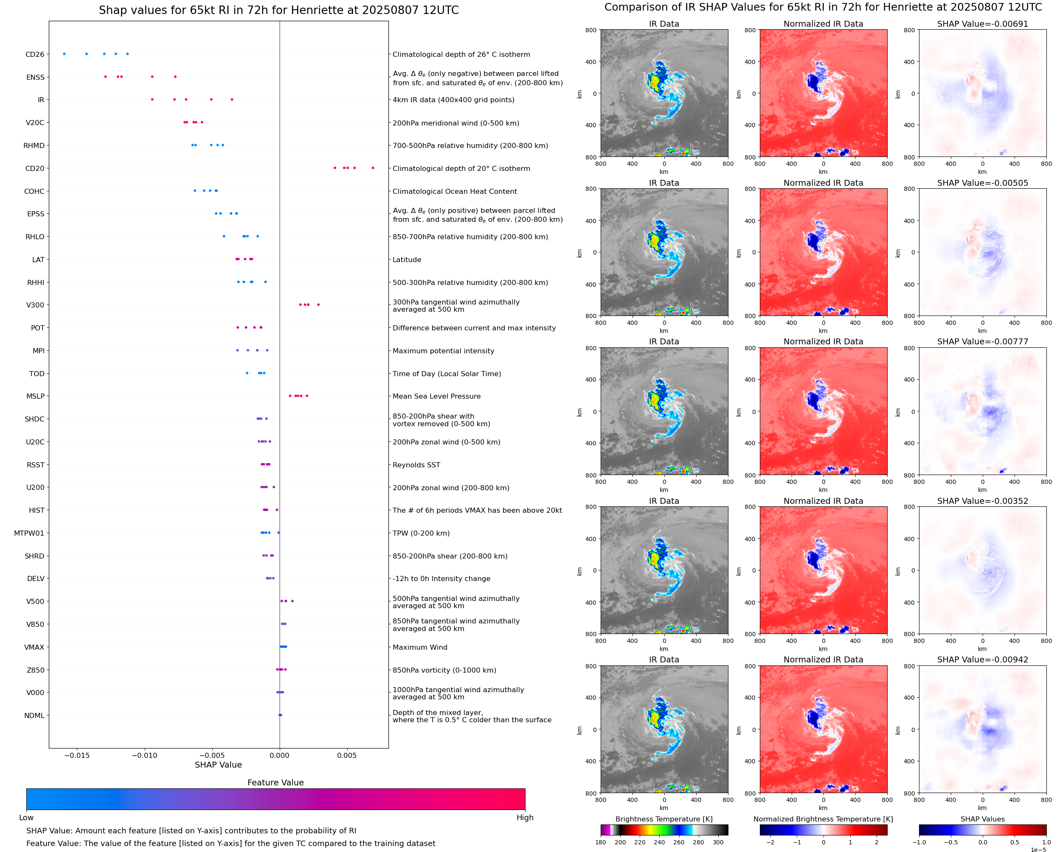Screen dimensions: 1057x852
Task: Click the NDML feature label
Action: coord(34,715)
